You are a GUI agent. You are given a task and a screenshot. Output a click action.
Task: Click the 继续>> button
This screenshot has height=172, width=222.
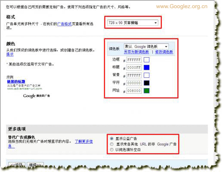coord(35,165)
